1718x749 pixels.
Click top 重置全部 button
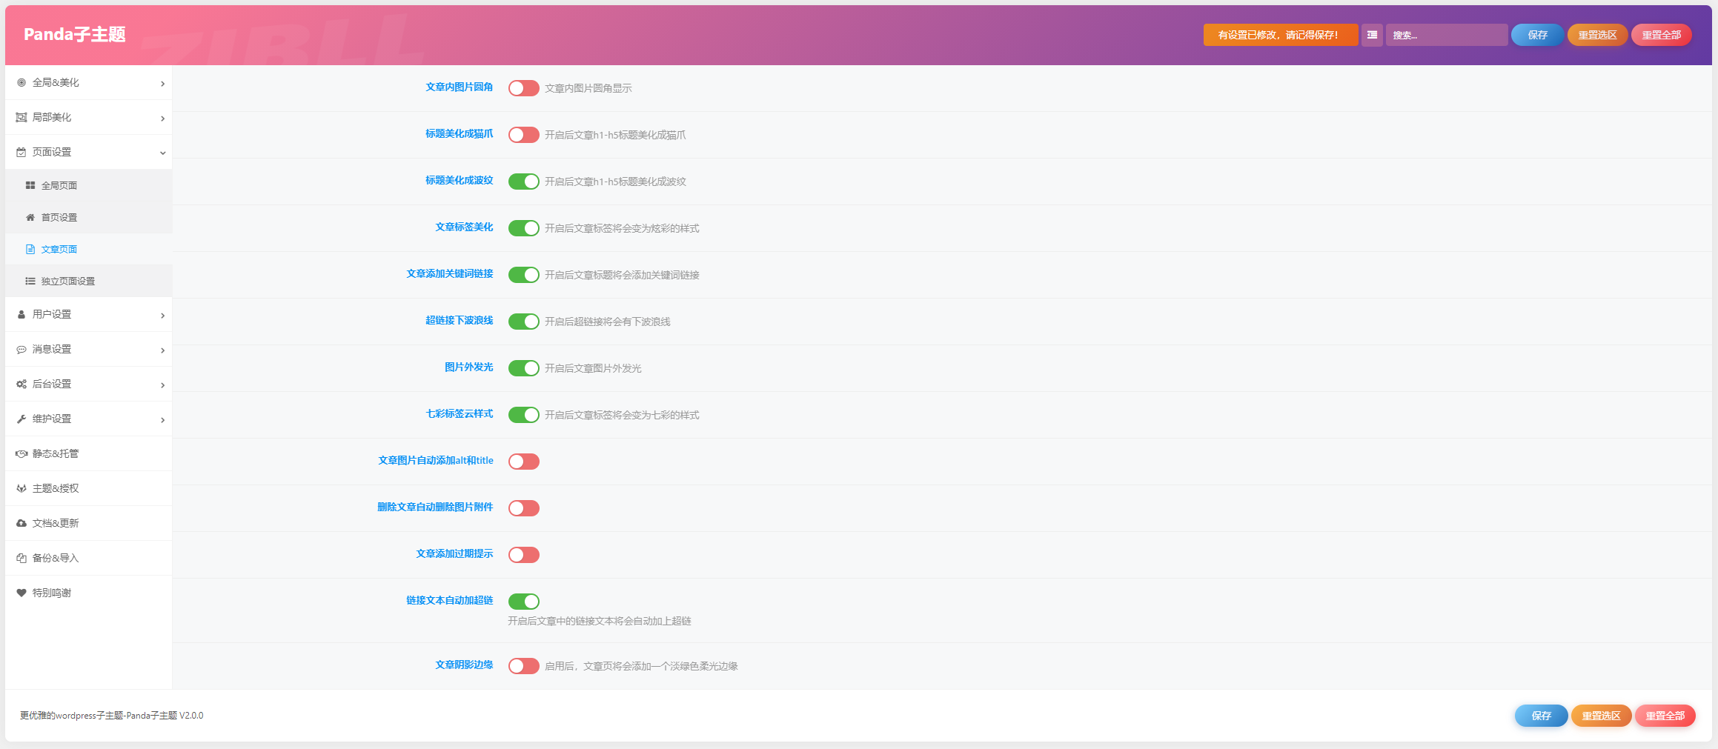pos(1661,35)
